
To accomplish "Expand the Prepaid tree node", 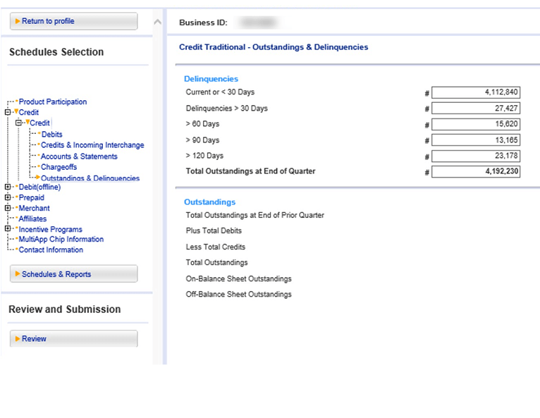I will point(8,197).
